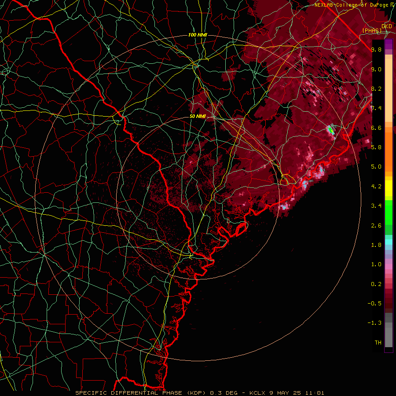This screenshot has width=396, height=396.
Task: Click the KCLX 9 MAY 25 11:01 timestamp
Action: (286, 393)
